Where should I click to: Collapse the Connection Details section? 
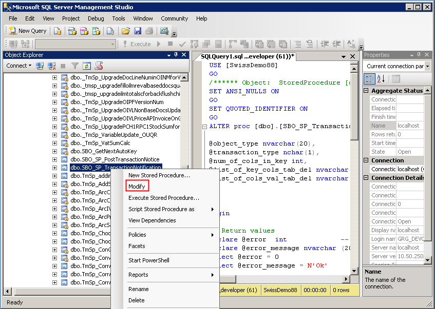pos(366,177)
